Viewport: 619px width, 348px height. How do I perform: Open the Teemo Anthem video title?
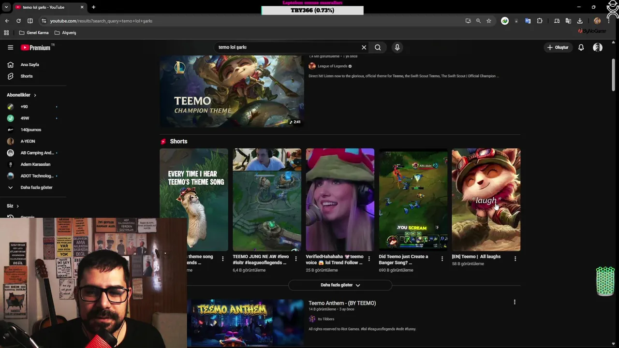coord(342,303)
